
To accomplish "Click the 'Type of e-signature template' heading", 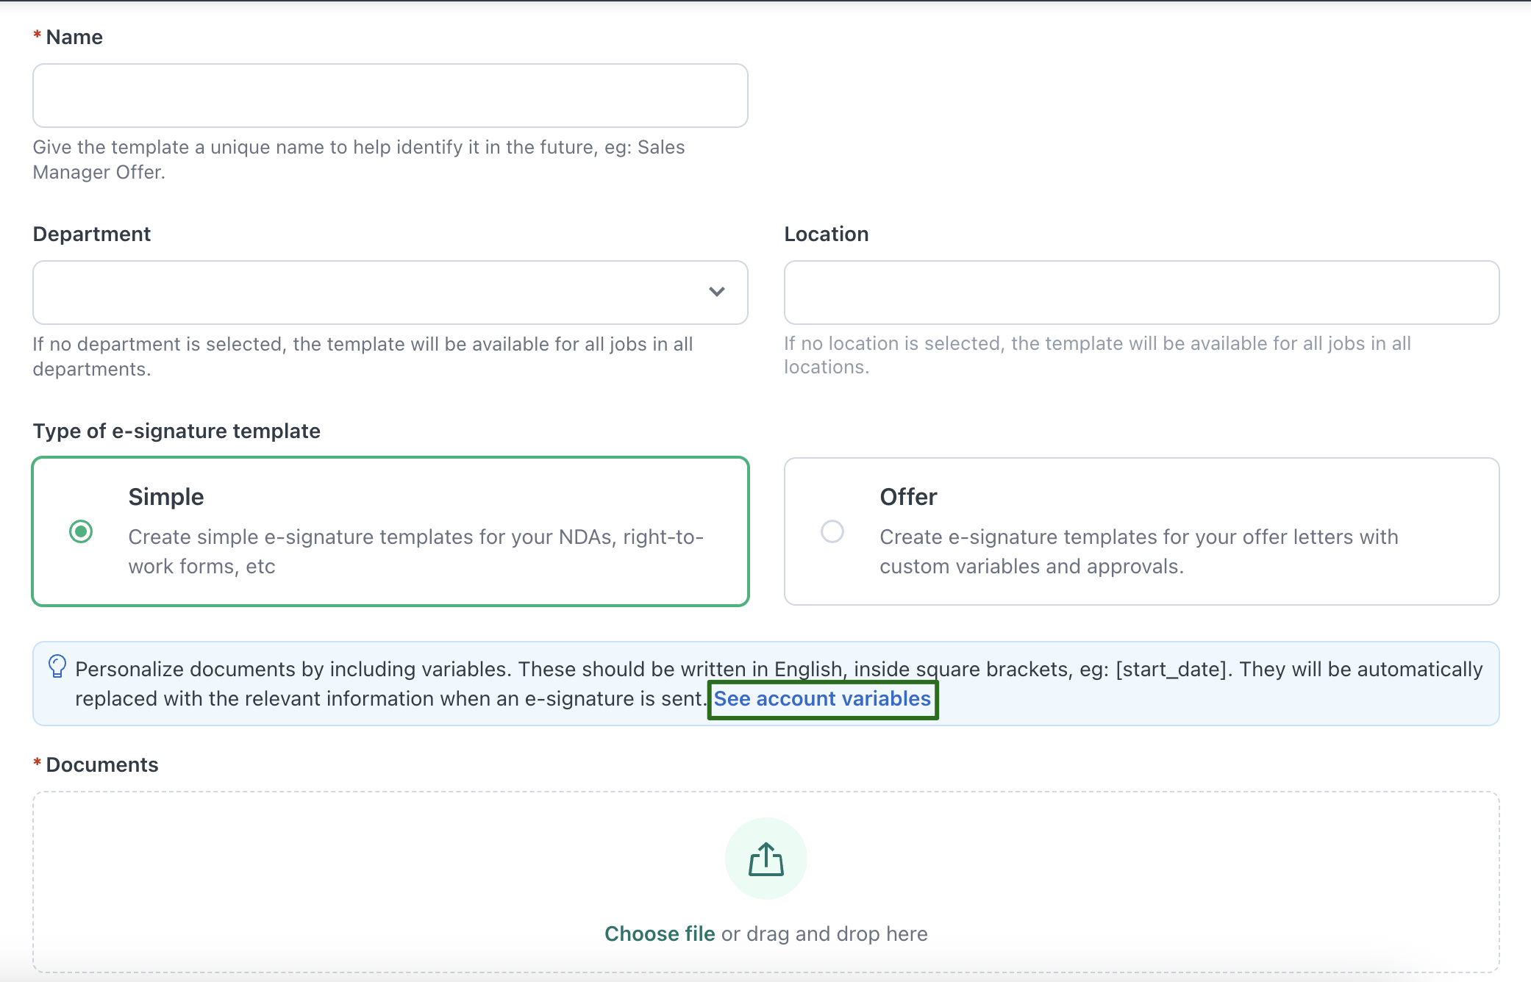I will [x=176, y=431].
